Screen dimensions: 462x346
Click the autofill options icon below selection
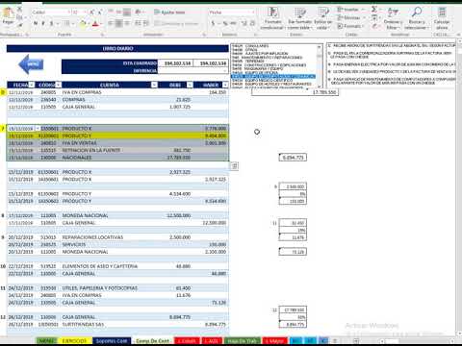tap(235, 166)
